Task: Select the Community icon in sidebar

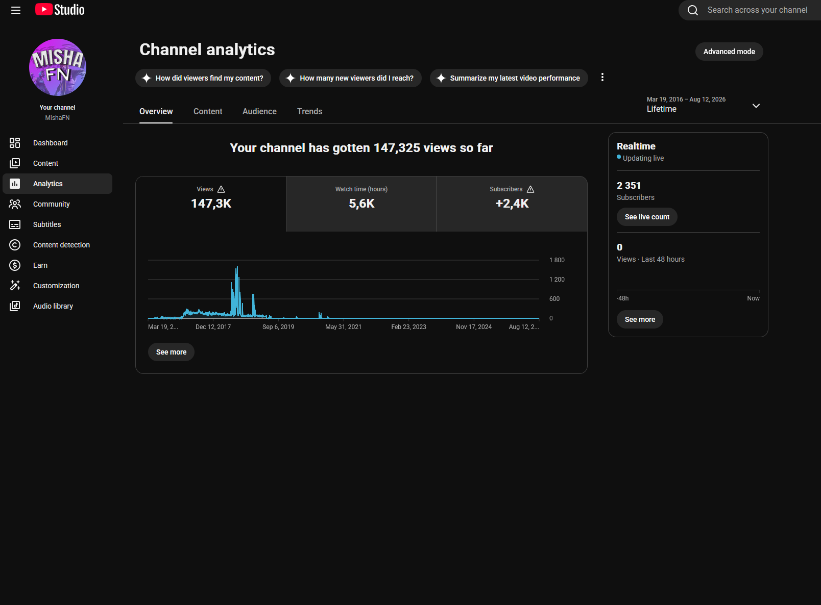Action: pyautogui.click(x=15, y=204)
